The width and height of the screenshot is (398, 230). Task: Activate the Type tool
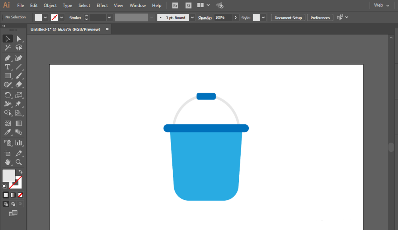(x=8, y=67)
